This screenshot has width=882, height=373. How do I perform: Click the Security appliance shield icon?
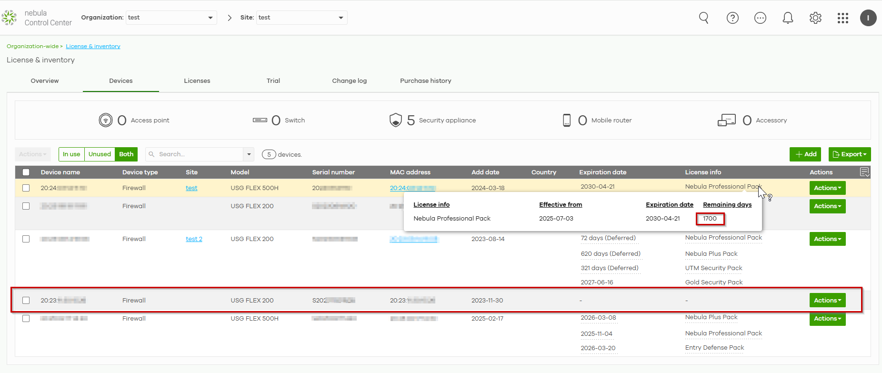pyautogui.click(x=395, y=120)
